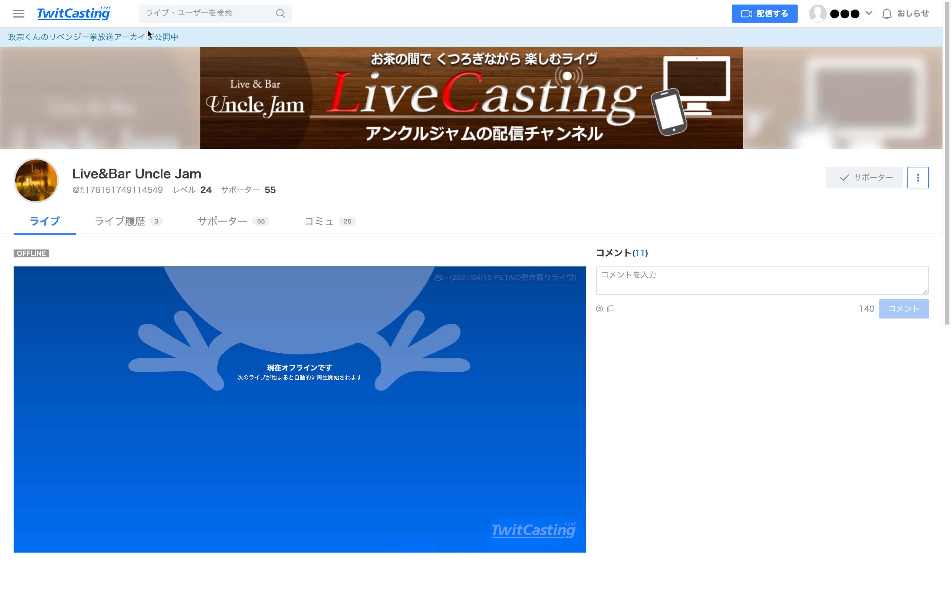Viewport: 951px width, 594px height.
Task: Focus the コメントを入力 comment box
Action: point(762,281)
